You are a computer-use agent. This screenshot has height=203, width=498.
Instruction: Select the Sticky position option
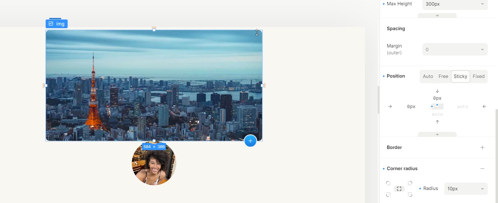tap(460, 76)
